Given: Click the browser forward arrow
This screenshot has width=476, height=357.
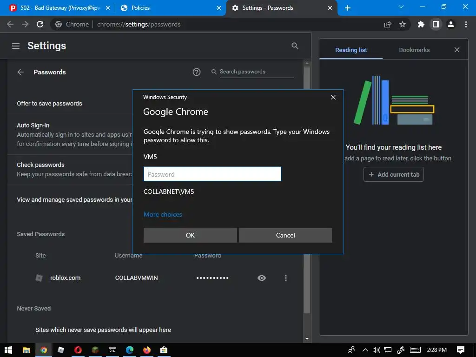Looking at the screenshot, I should pyautogui.click(x=25, y=24).
